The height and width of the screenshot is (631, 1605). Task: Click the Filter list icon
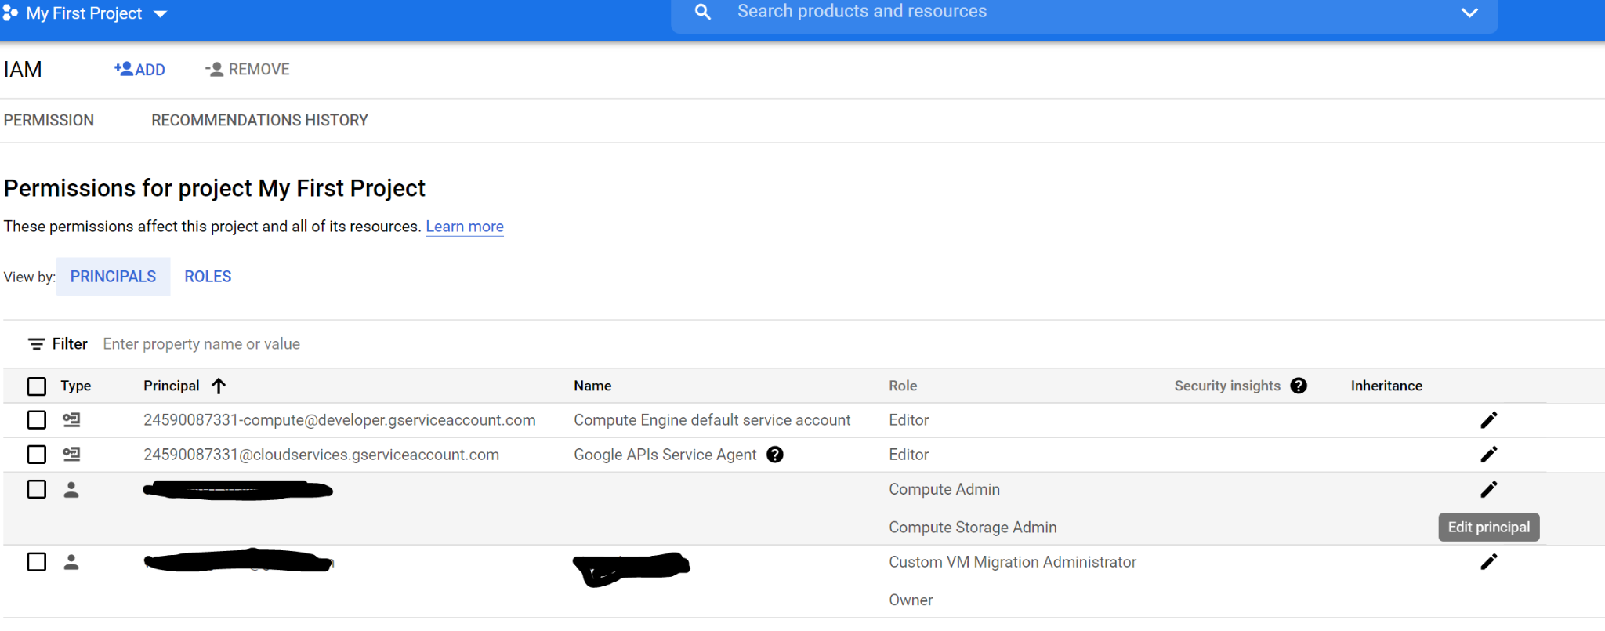(x=36, y=344)
